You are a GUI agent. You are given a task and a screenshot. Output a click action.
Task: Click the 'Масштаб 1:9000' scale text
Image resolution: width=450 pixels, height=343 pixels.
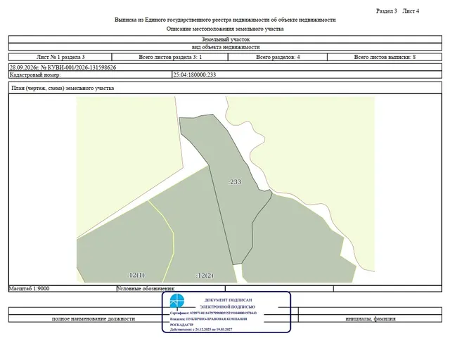click(29, 288)
